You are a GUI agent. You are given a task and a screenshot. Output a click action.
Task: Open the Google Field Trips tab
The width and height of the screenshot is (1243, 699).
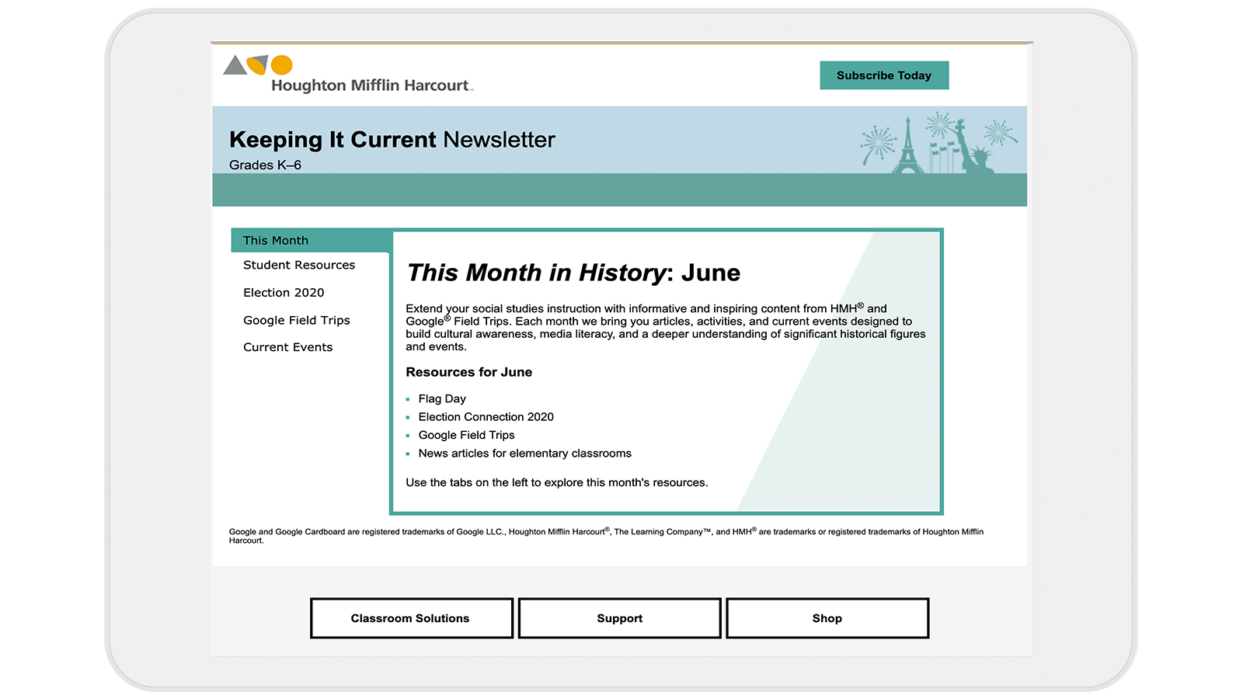coord(296,320)
